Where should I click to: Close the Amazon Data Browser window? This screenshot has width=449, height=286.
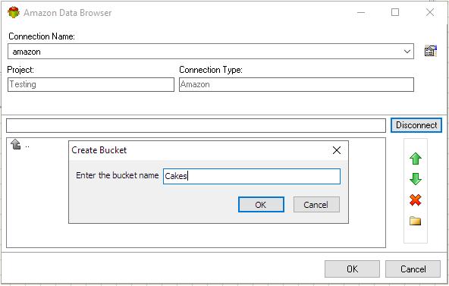430,12
